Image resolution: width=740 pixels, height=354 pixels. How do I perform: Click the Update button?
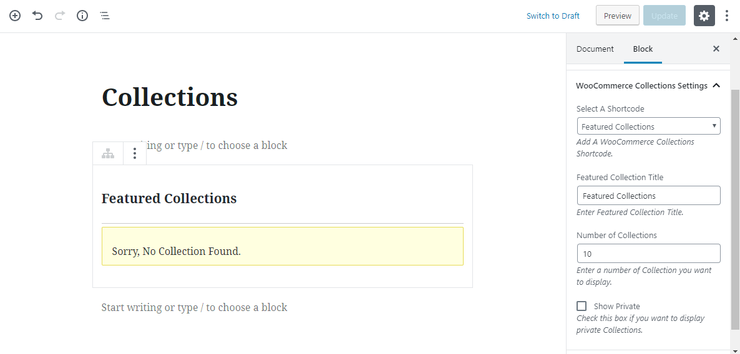(664, 16)
